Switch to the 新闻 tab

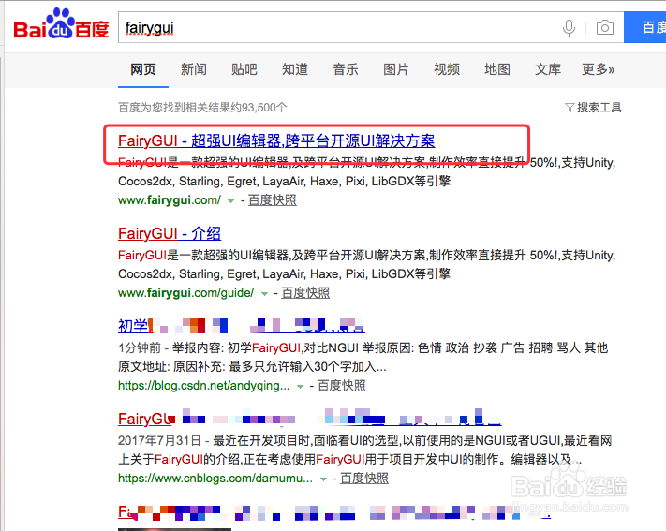pos(194,69)
